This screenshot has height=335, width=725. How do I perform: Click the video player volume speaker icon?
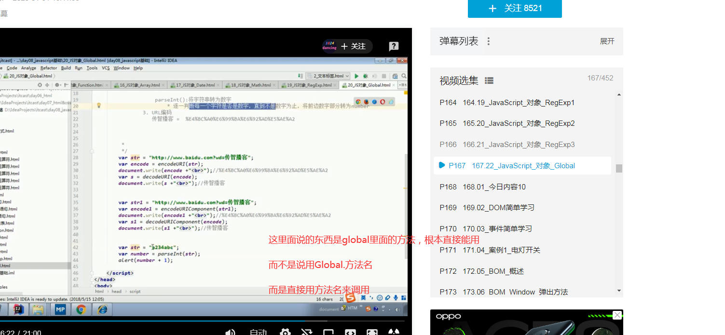(x=231, y=332)
